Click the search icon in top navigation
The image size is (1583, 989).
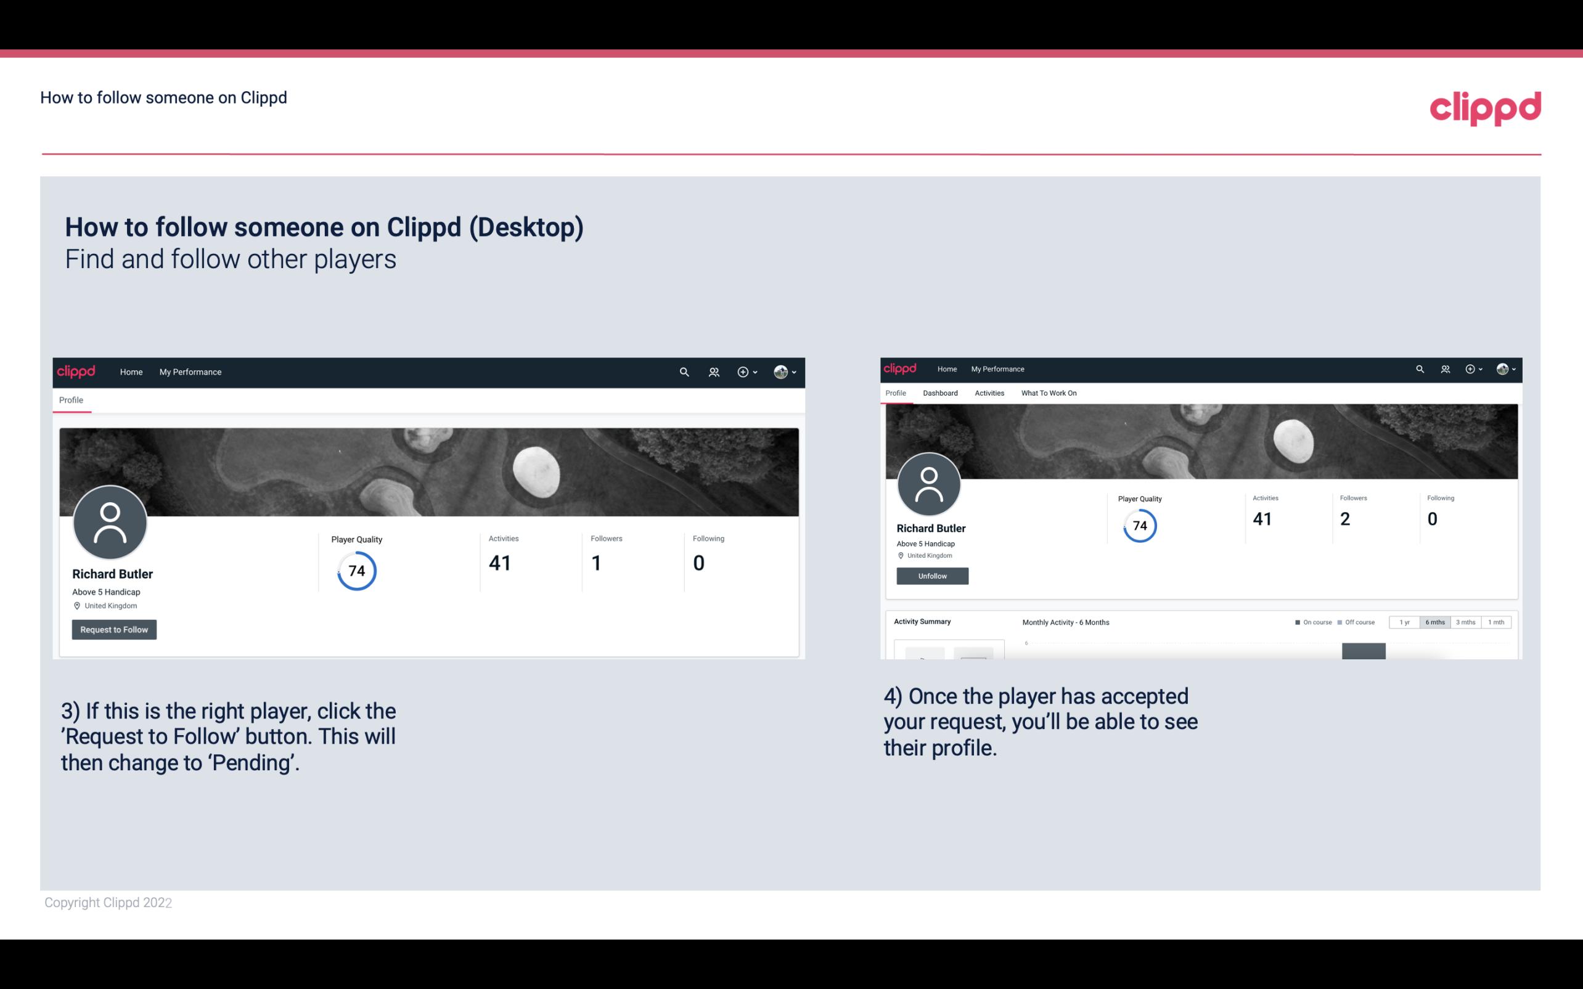click(684, 372)
